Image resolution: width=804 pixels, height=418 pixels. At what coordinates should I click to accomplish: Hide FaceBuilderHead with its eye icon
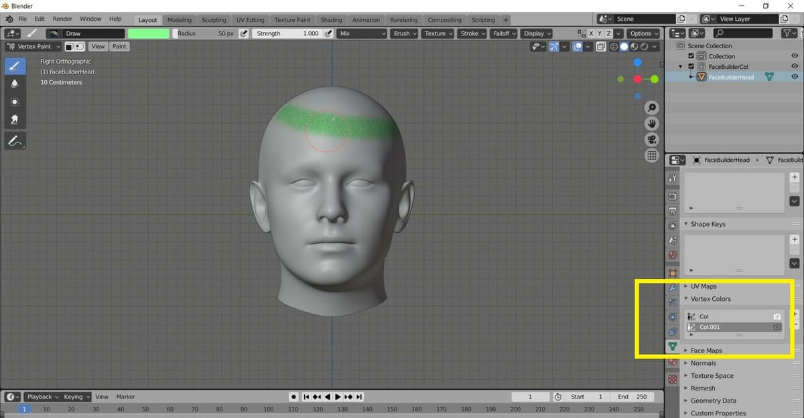(795, 77)
